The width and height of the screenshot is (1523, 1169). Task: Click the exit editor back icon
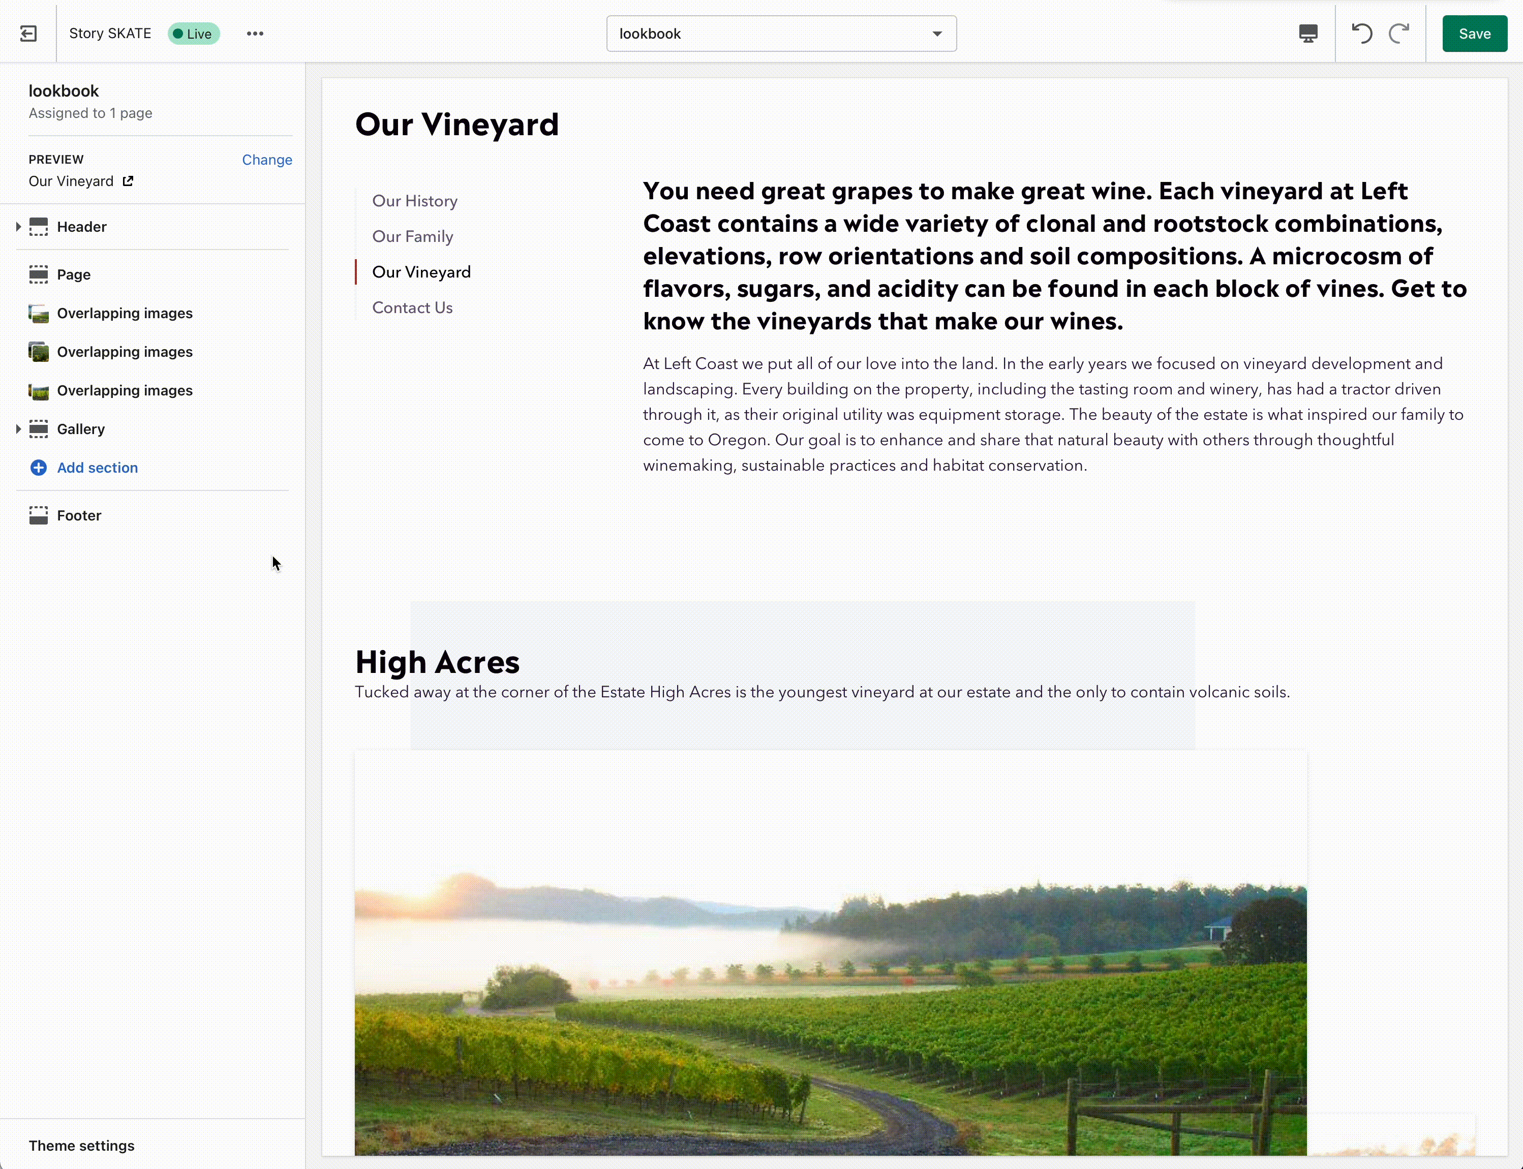28,34
